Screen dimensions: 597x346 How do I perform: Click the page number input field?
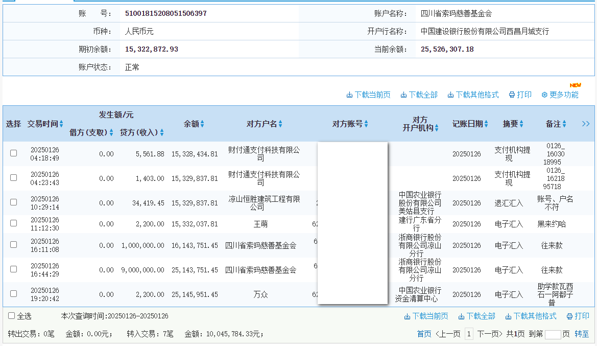[x=553, y=335]
